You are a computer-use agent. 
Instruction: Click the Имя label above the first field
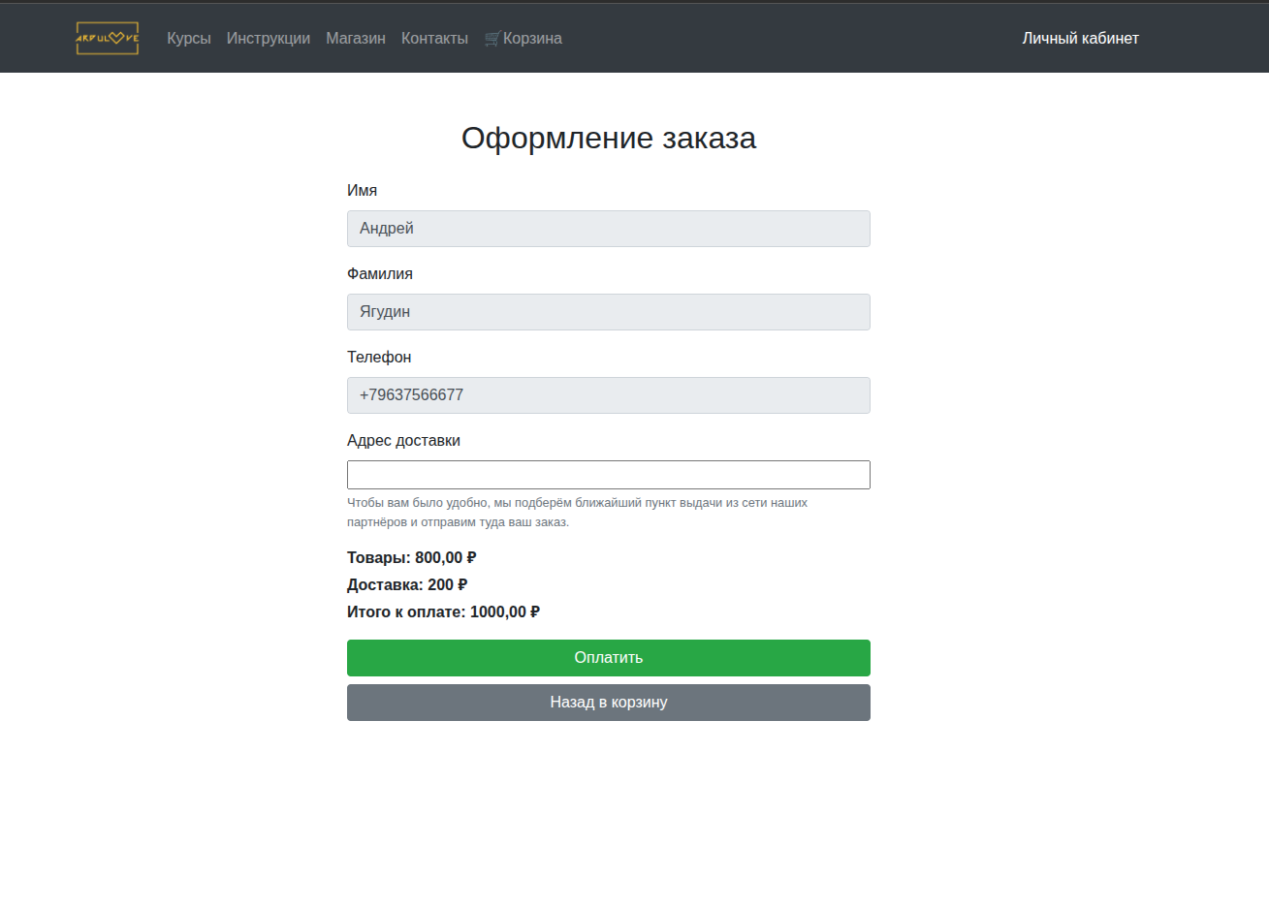(x=362, y=191)
